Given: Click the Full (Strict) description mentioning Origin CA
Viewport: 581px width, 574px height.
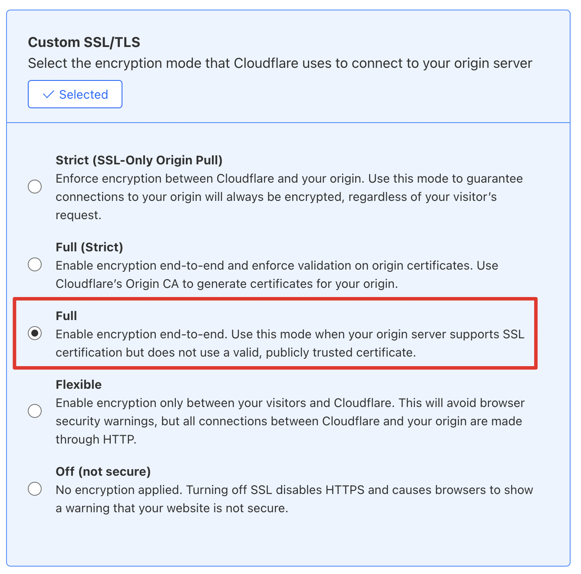Looking at the screenshot, I should [x=277, y=274].
